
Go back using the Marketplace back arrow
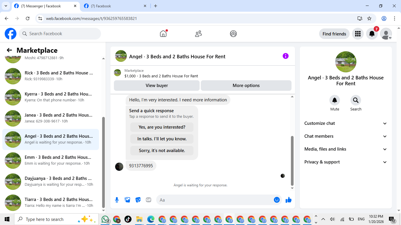[9, 50]
